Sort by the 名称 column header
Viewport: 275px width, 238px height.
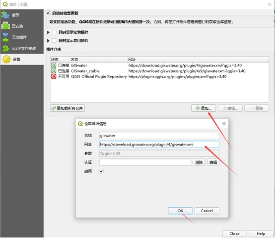99,59
